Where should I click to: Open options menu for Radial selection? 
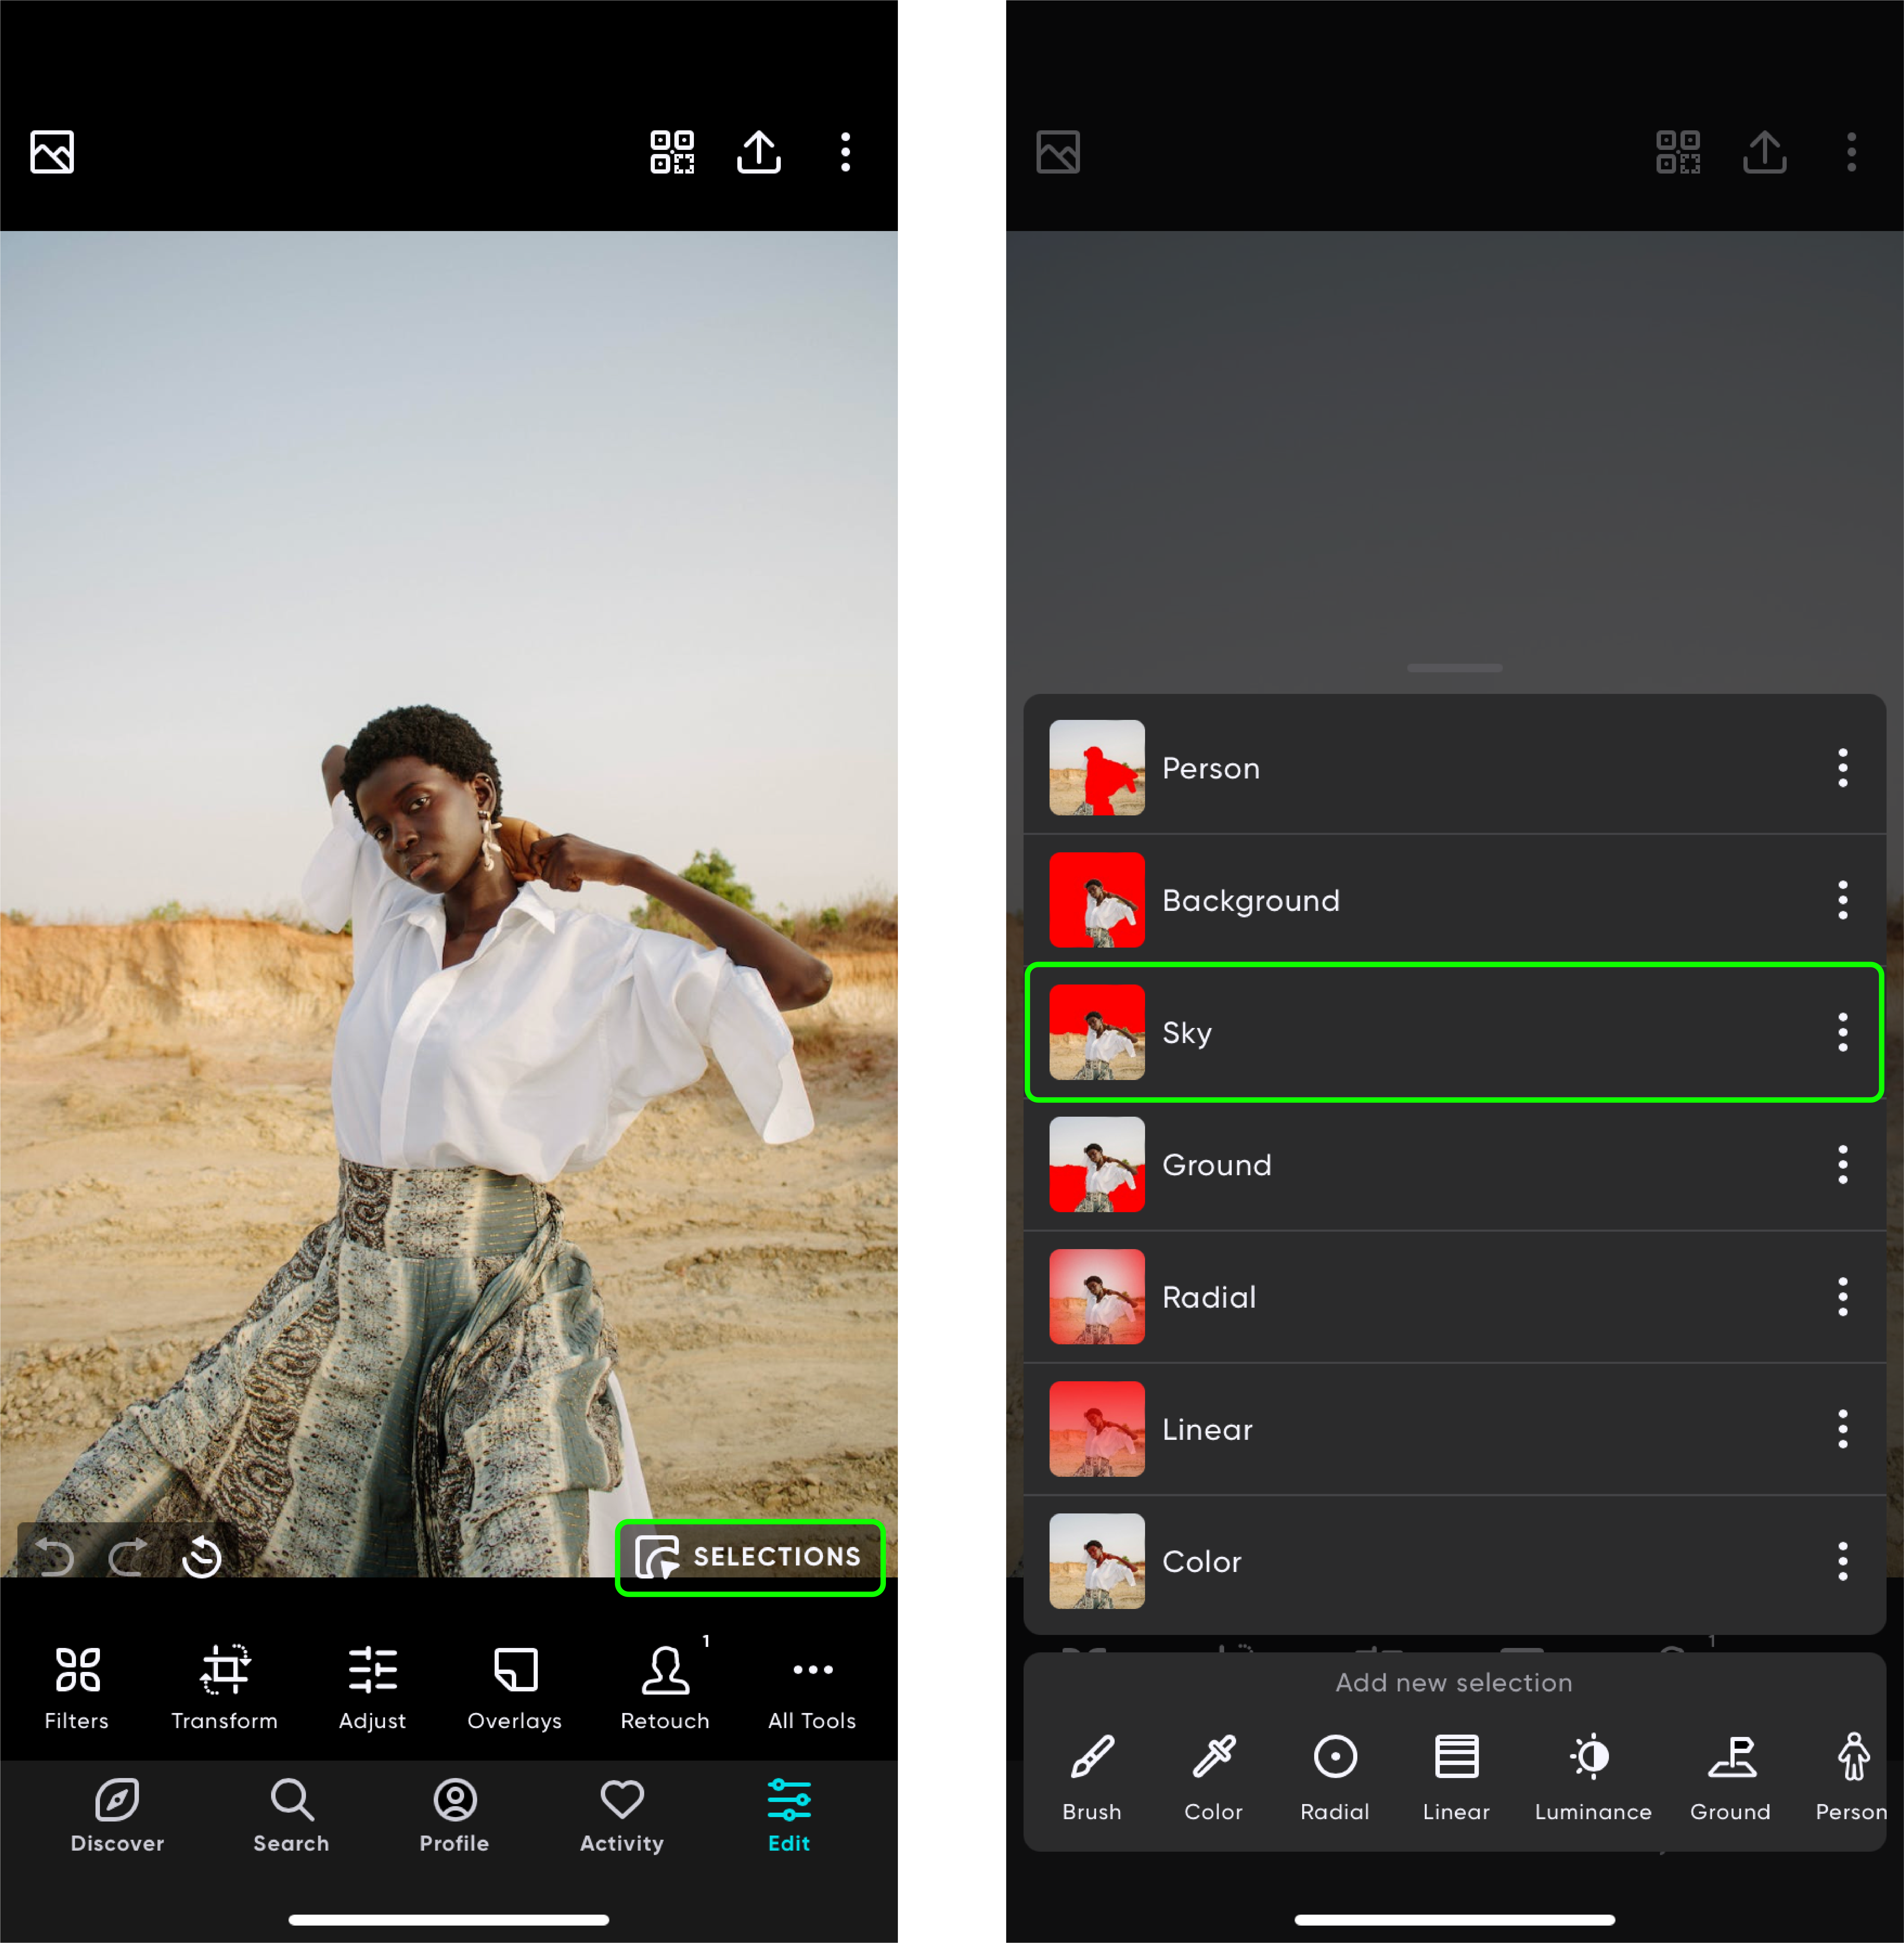[1843, 1297]
